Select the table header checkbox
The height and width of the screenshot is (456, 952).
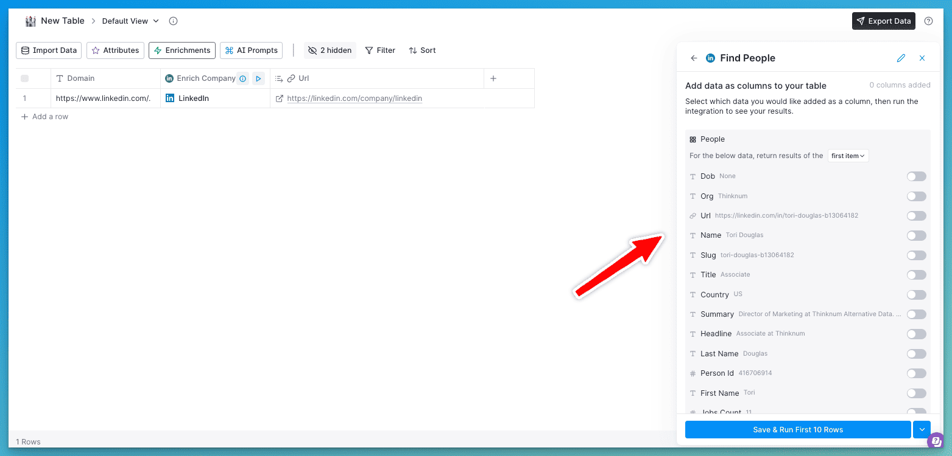point(25,78)
